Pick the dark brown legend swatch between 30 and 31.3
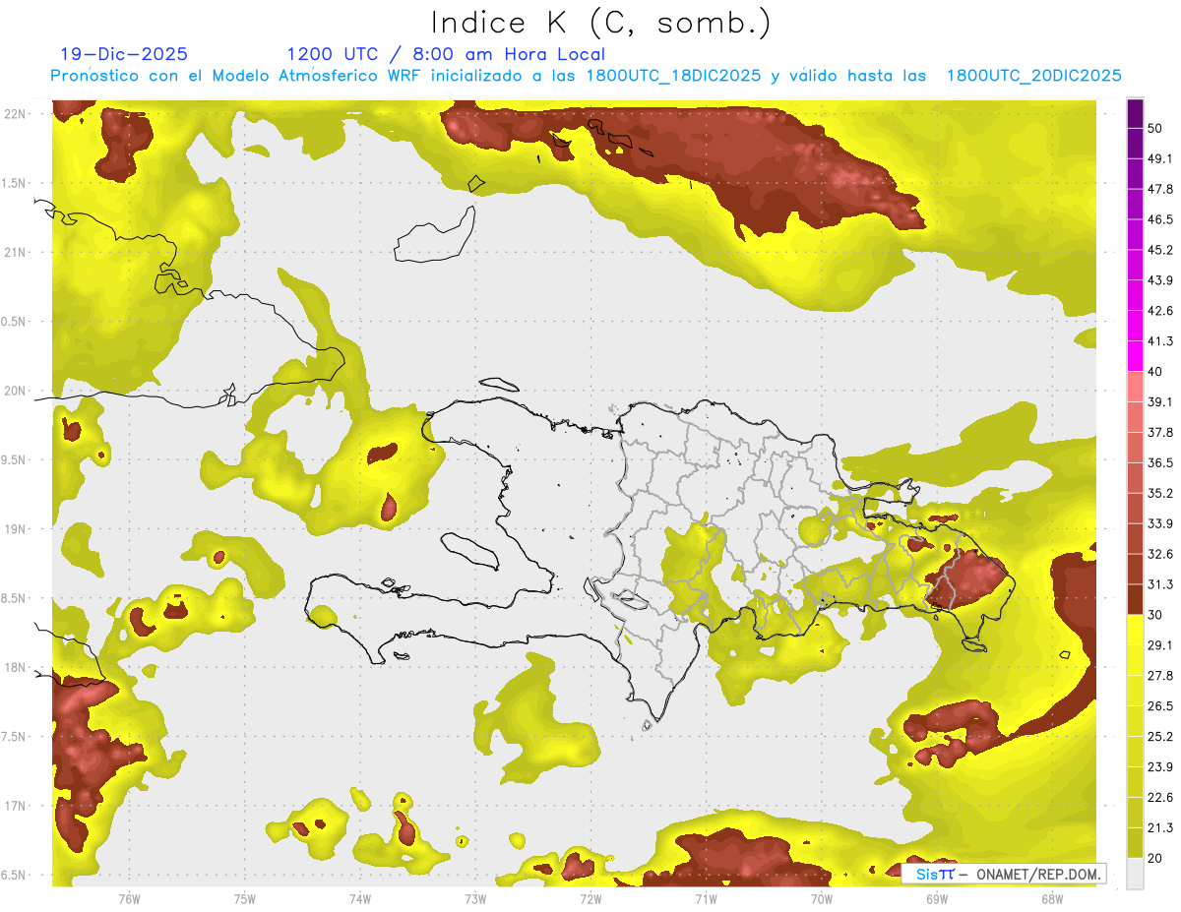The width and height of the screenshot is (1181, 912). click(1135, 600)
